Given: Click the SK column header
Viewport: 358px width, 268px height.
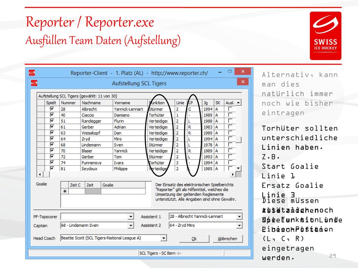Looking at the screenshot, I should pyautogui.click(x=219, y=103).
